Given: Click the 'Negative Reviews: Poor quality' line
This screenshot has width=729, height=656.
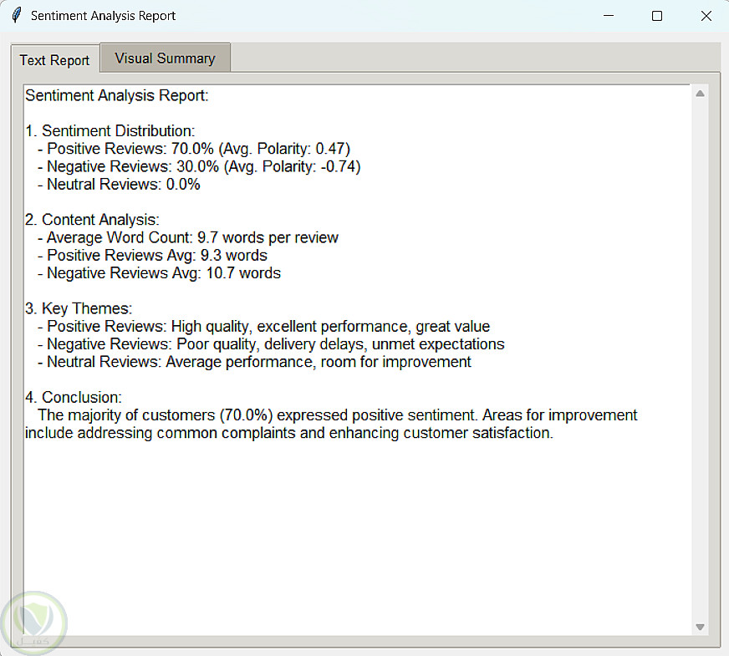Looking at the screenshot, I should (x=271, y=343).
